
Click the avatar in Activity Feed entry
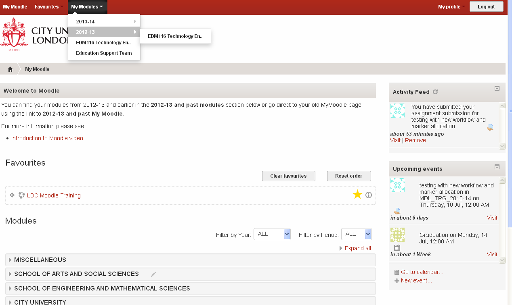coord(397,110)
